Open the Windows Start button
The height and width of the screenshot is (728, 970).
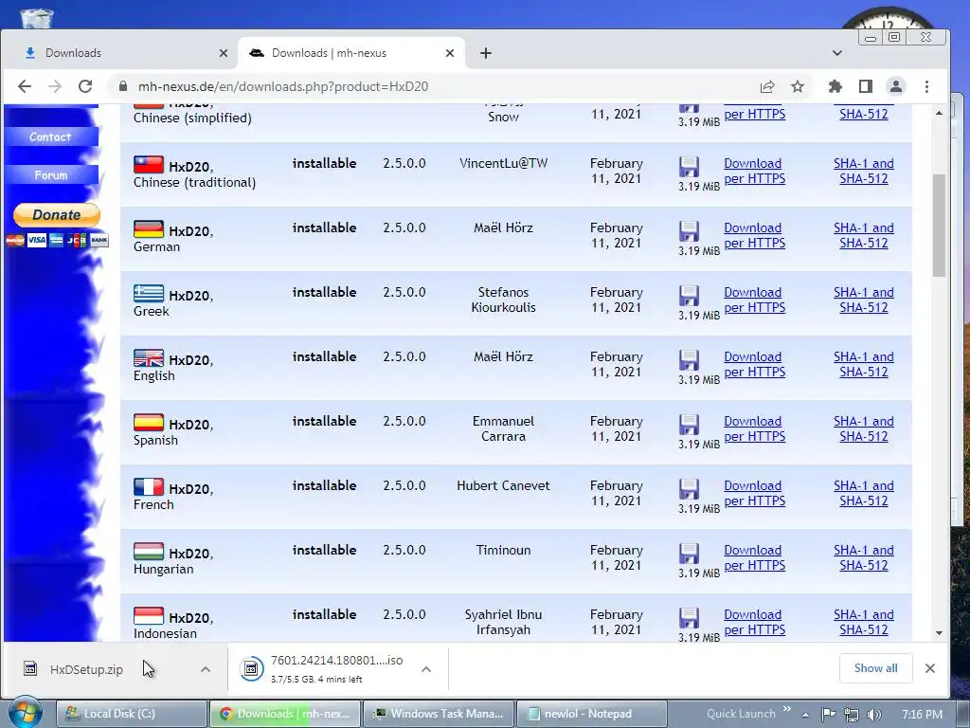click(25, 713)
